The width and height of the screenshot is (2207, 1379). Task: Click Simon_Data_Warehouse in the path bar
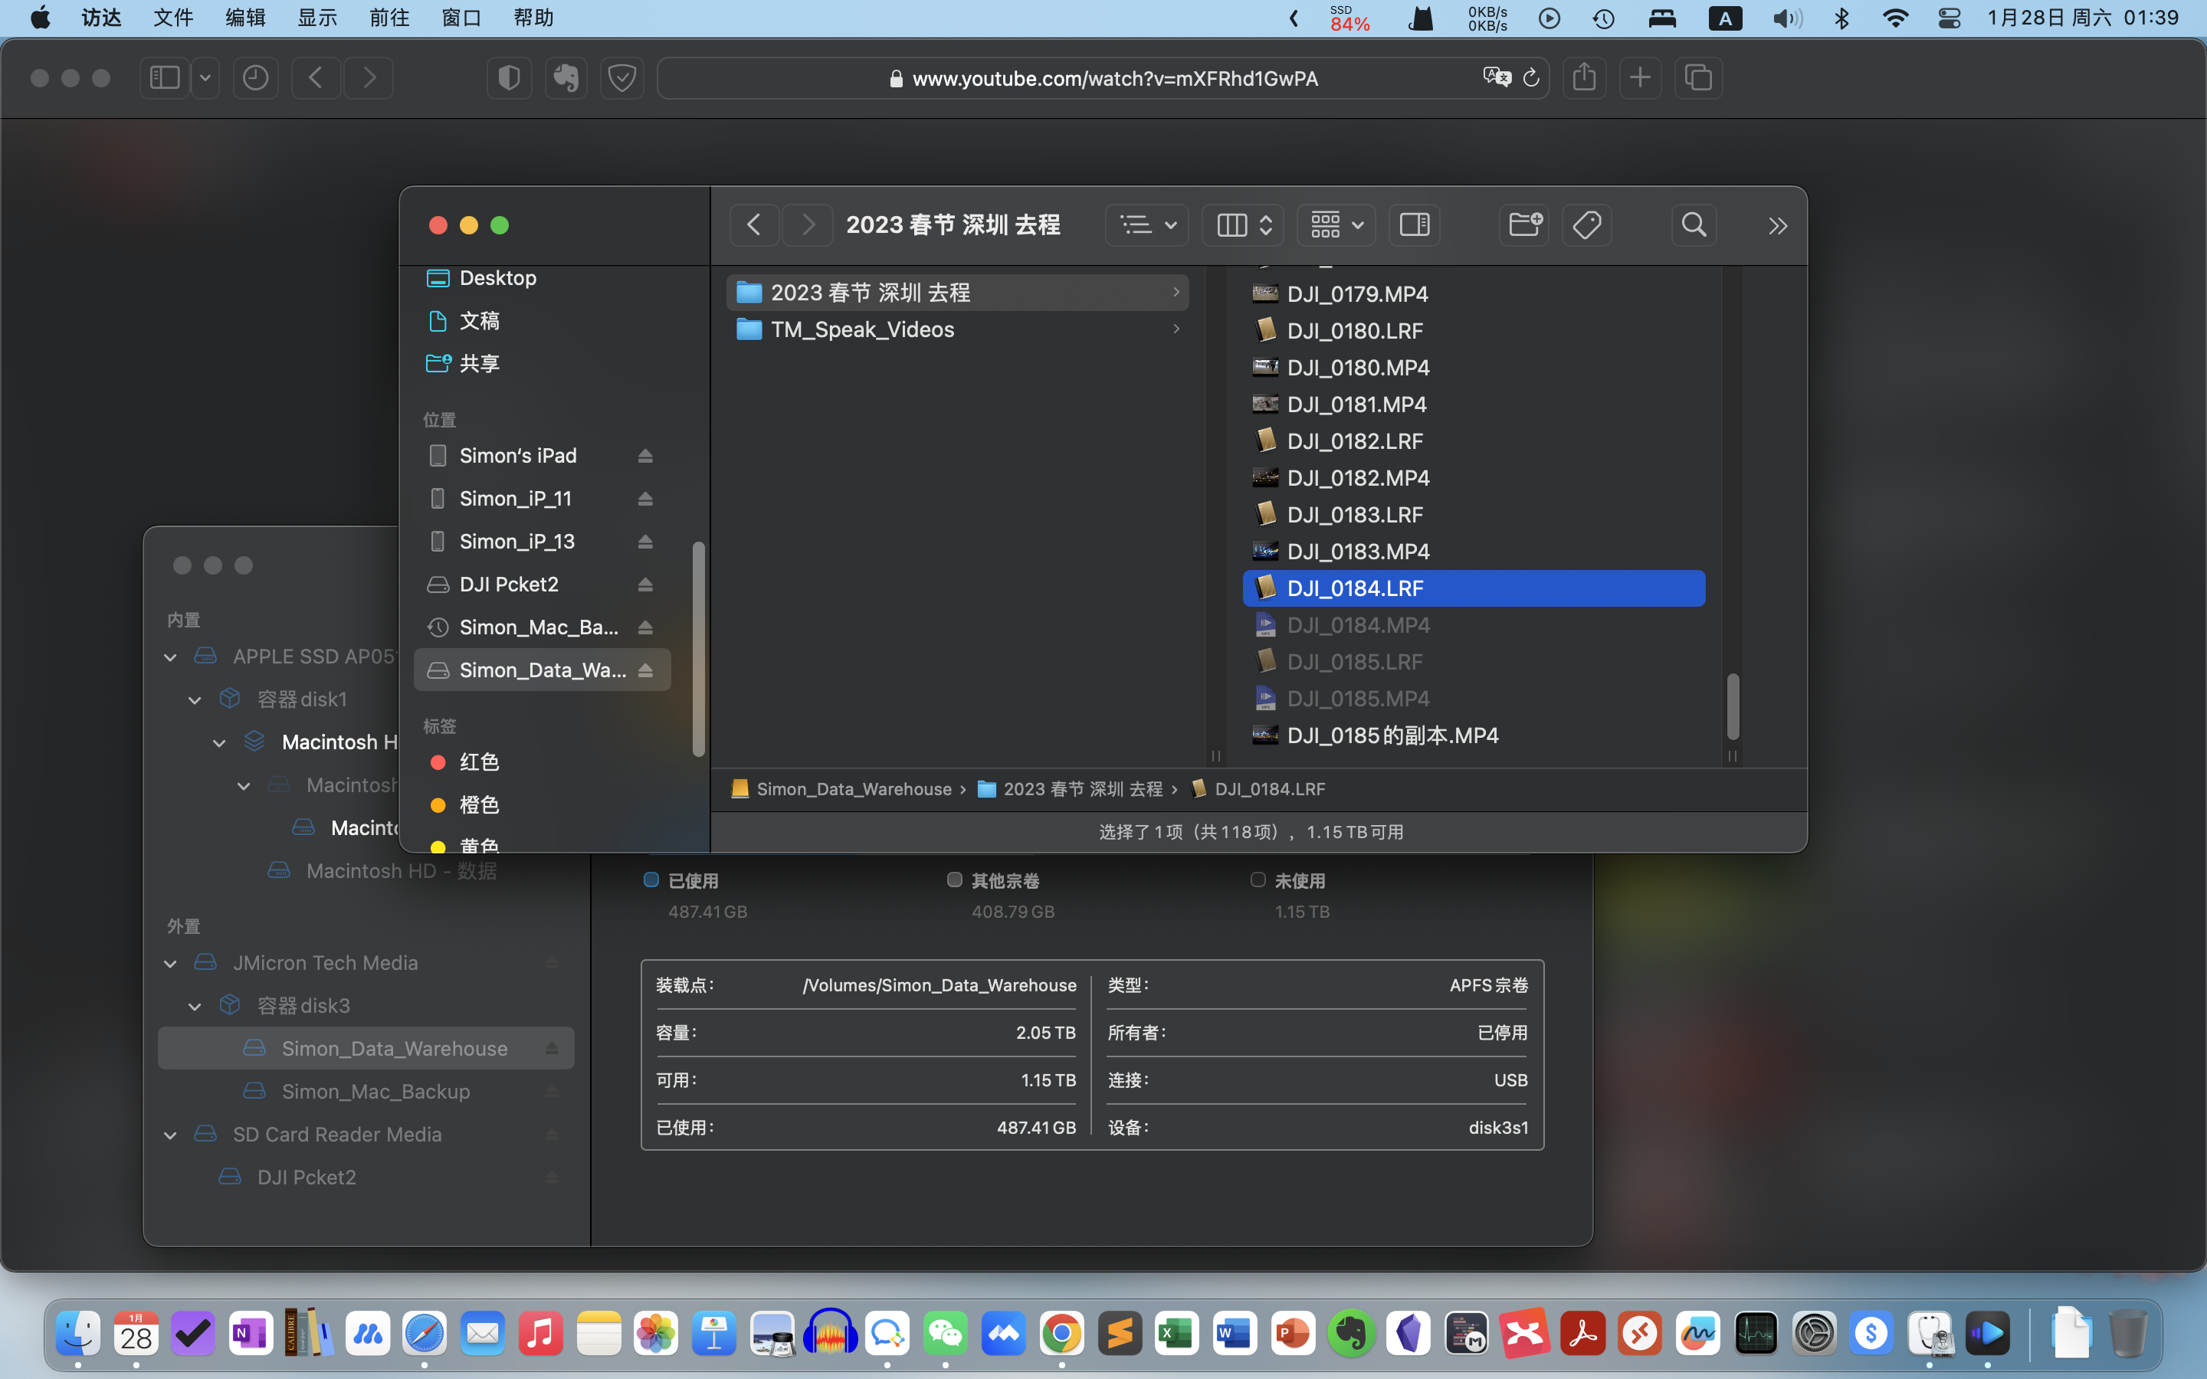[853, 789]
